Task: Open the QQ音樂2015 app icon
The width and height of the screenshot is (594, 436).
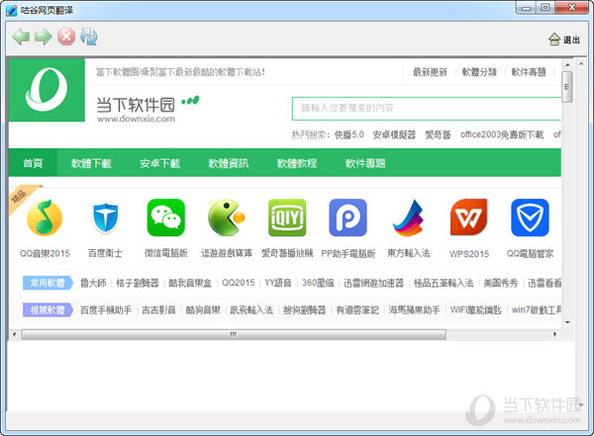Action: [x=45, y=218]
